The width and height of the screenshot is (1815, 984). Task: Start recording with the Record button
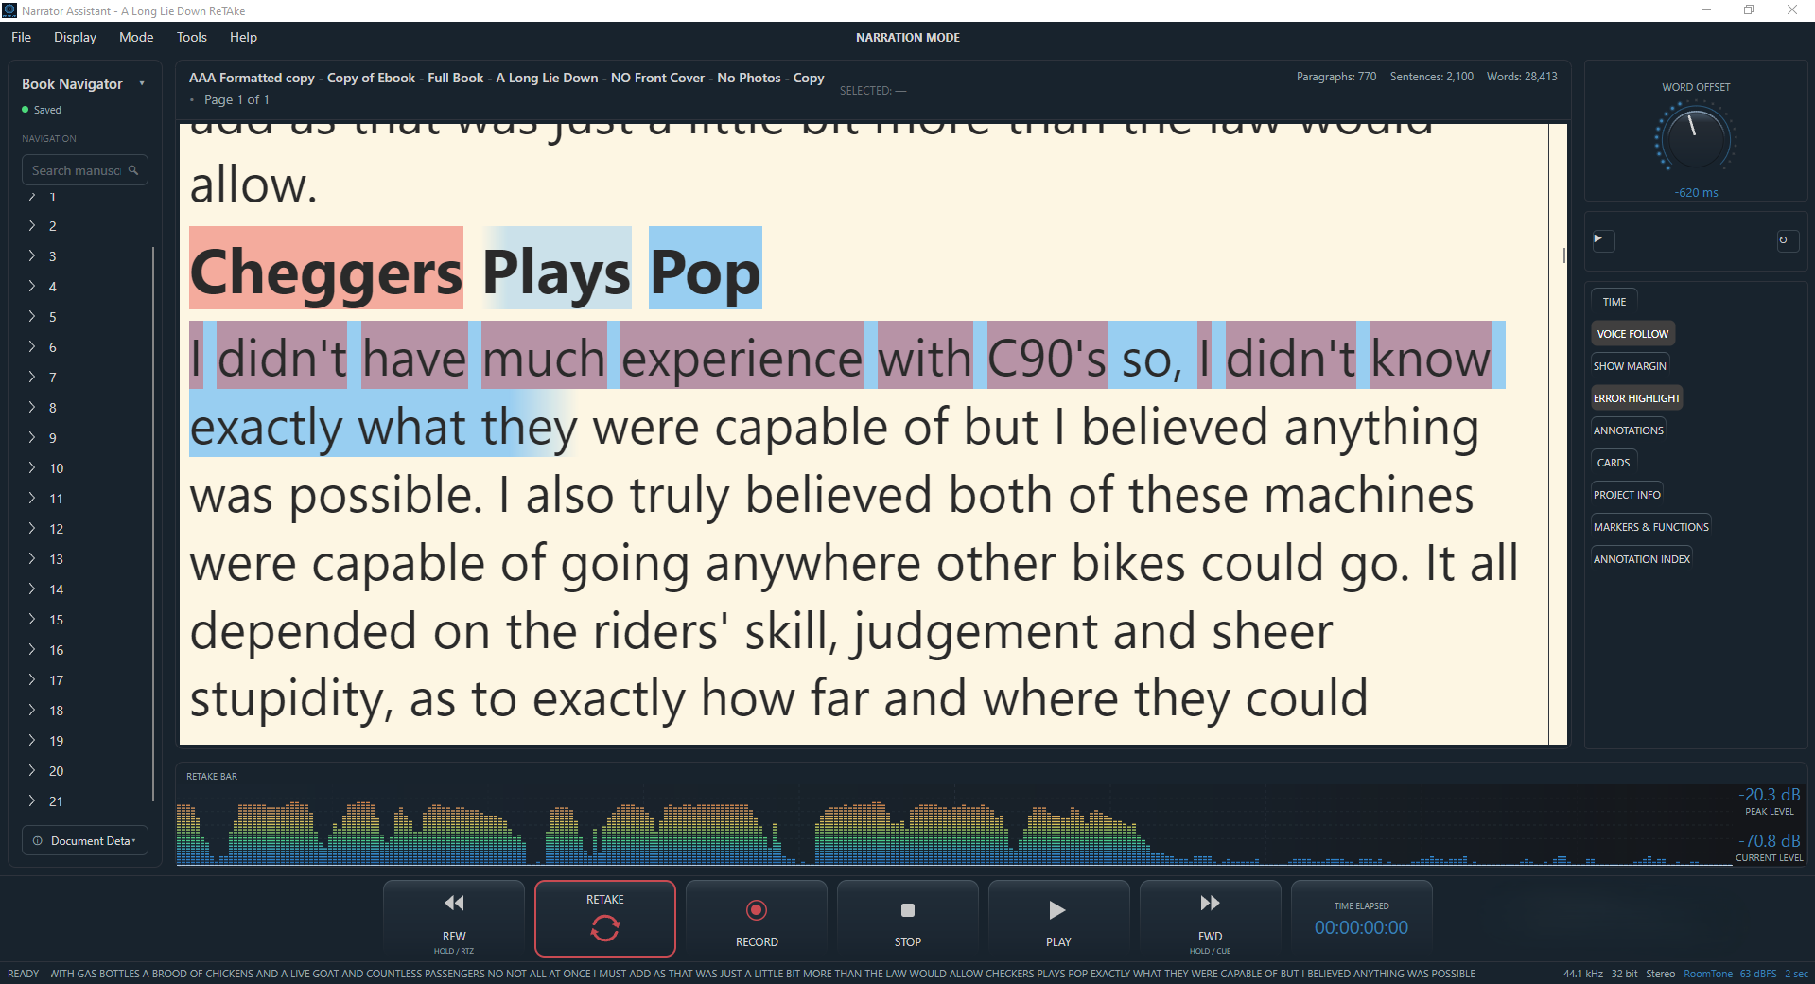tap(757, 919)
